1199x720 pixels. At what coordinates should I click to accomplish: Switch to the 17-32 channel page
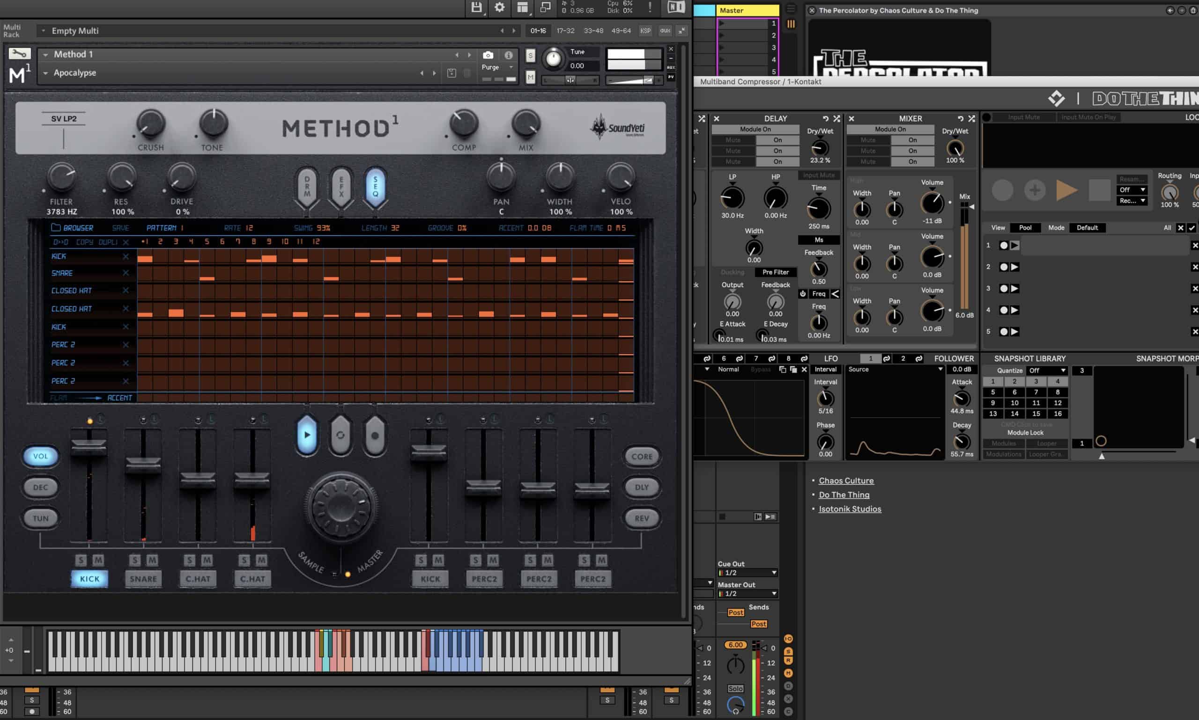(x=565, y=30)
